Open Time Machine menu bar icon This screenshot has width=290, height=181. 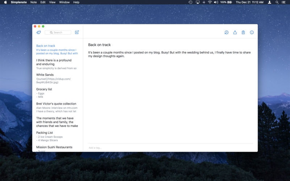tap(191, 2)
